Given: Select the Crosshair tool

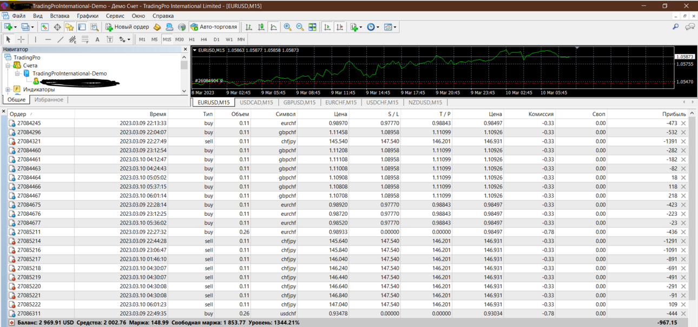Looking at the screenshot, I should 21,39.
